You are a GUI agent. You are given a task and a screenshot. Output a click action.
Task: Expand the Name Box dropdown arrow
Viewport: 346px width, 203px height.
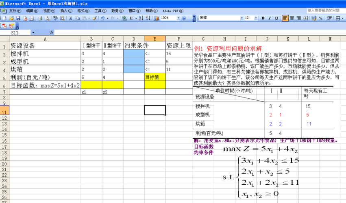(x=33, y=32)
